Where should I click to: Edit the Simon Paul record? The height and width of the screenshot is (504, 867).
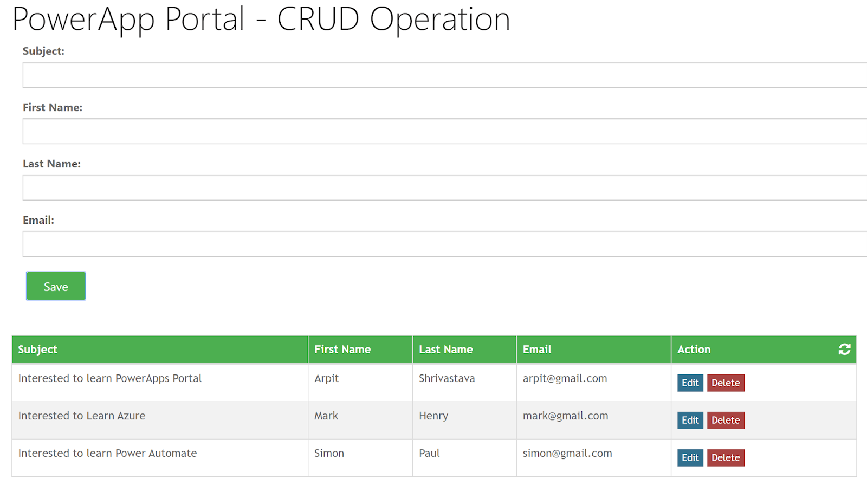point(690,457)
